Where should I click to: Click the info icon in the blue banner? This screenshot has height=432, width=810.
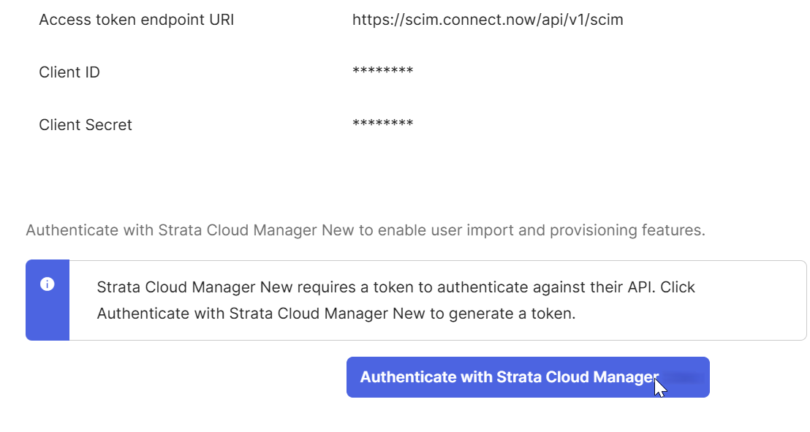click(47, 284)
